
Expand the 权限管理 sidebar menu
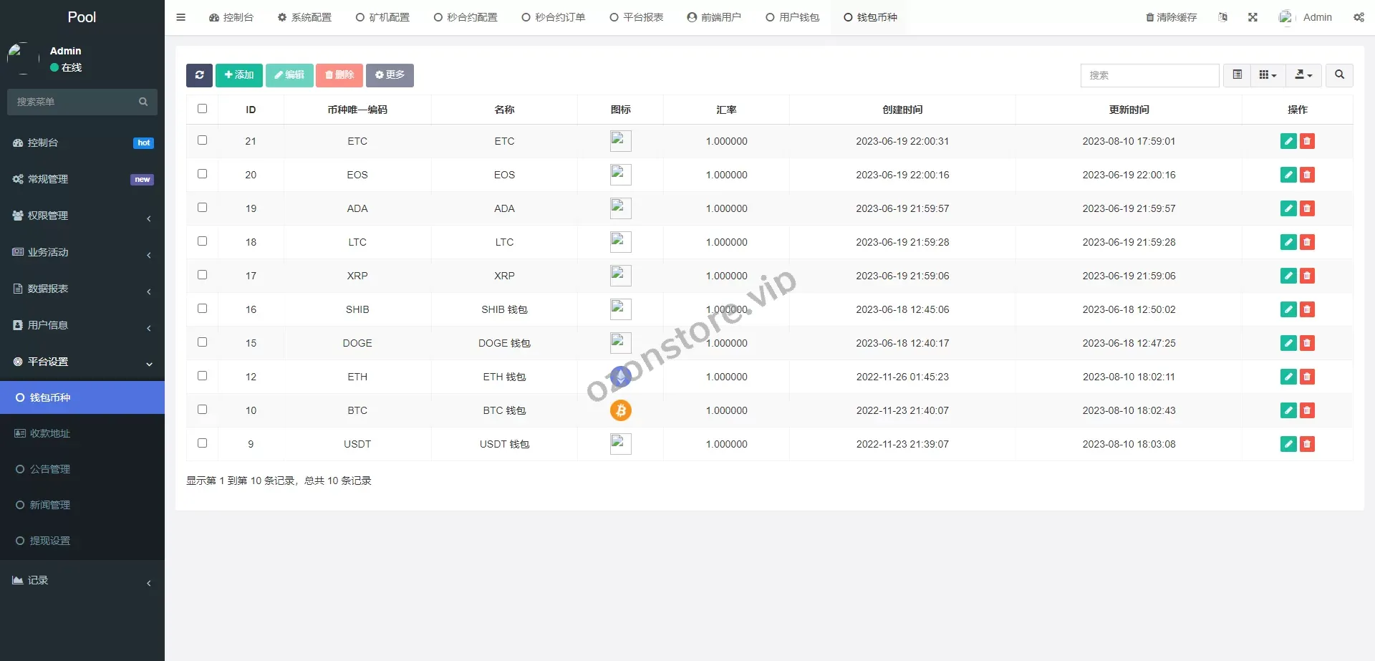click(x=82, y=216)
